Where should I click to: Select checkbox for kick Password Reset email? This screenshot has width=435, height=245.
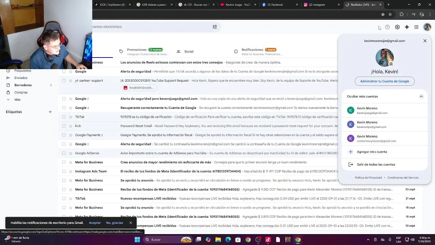coord(64,126)
